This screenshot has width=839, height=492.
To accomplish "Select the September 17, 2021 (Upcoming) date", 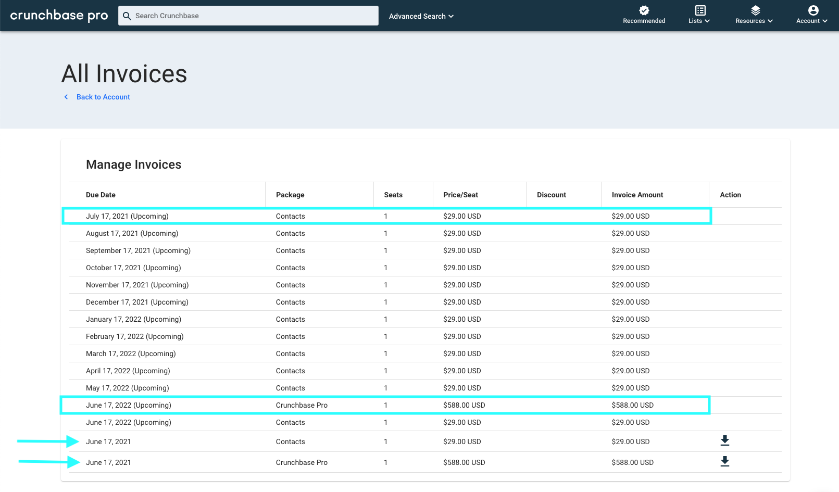I will coord(138,250).
